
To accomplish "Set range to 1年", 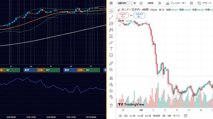I will point(164,116).
